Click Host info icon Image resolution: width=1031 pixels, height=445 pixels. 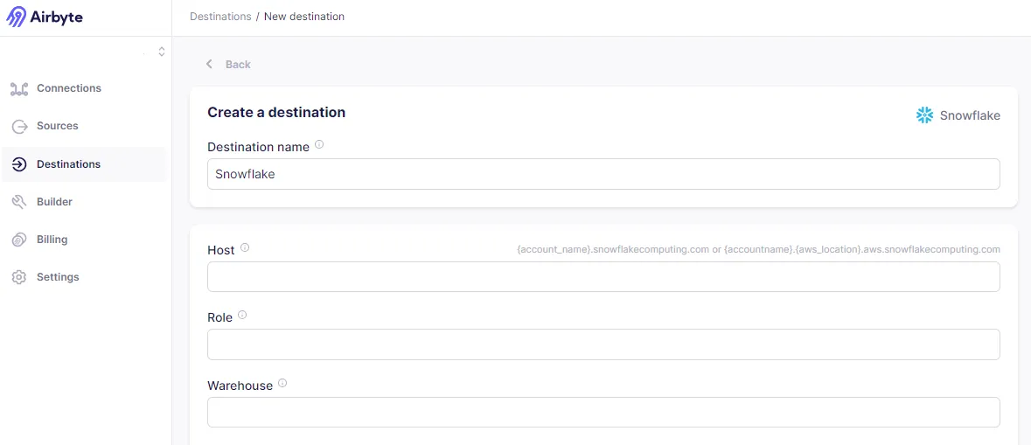point(245,247)
